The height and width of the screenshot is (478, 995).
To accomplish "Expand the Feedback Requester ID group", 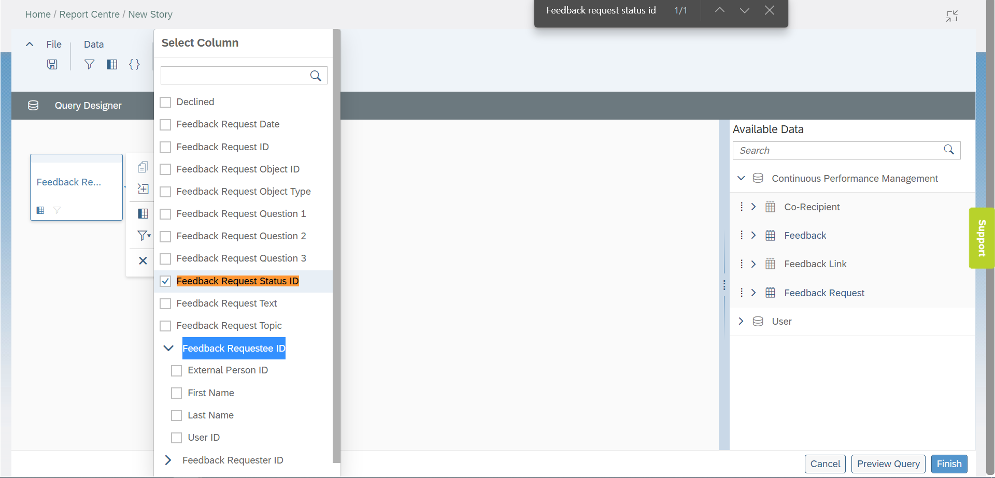I will pos(168,460).
